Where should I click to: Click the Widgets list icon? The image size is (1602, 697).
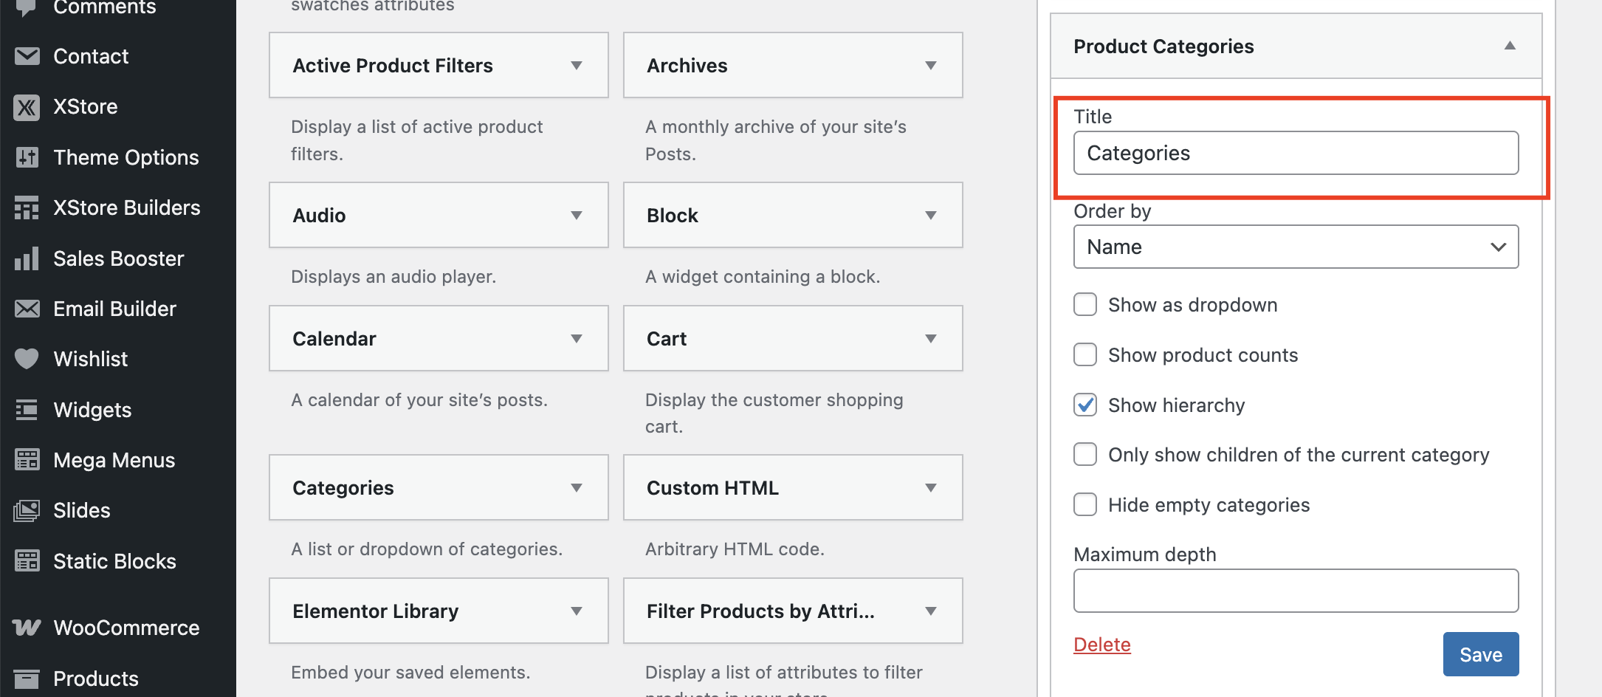(x=27, y=410)
